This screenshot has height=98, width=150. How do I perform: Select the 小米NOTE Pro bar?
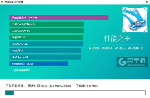pos(46,44)
